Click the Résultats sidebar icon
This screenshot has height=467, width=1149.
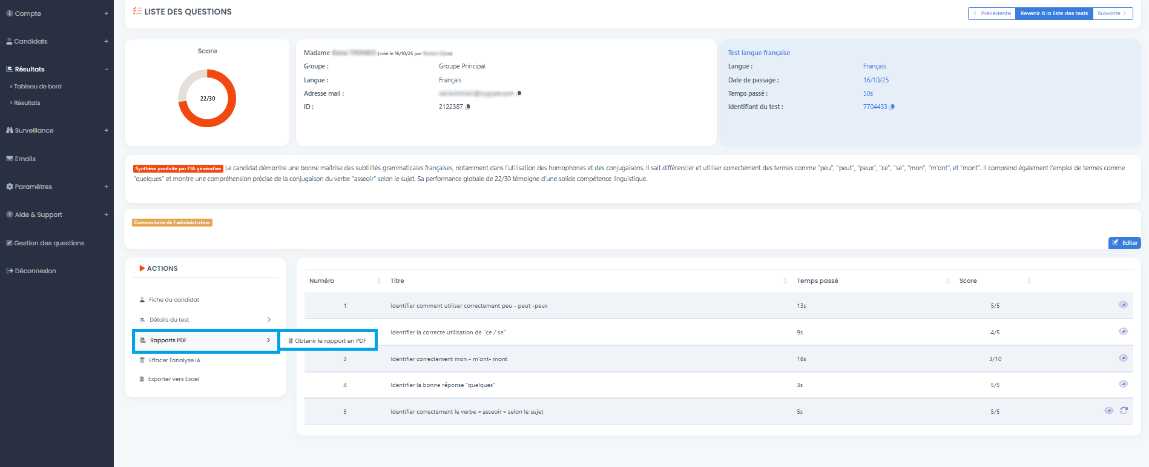[10, 69]
